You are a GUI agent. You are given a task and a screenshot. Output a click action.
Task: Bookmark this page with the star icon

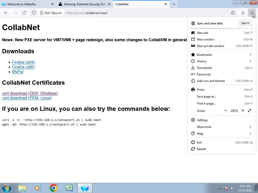pyautogui.click(x=233, y=13)
